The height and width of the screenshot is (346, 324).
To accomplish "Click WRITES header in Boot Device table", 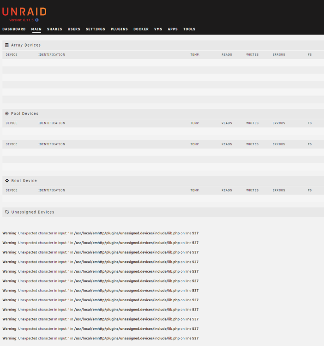I will 252,190.
